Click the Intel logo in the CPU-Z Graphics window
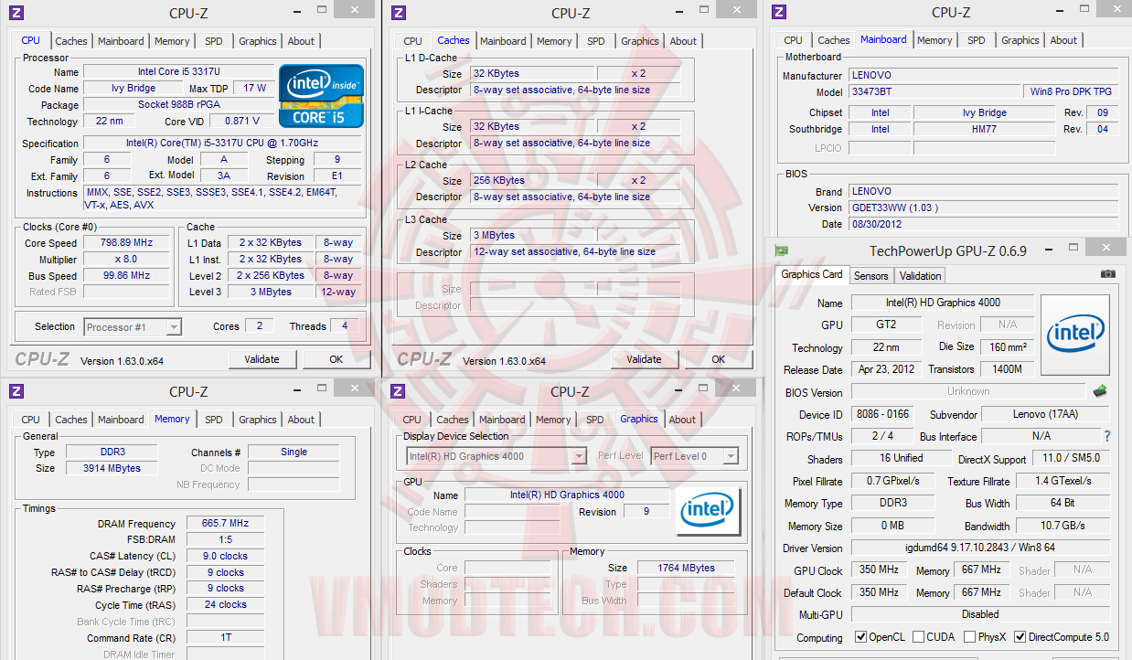 [x=706, y=512]
